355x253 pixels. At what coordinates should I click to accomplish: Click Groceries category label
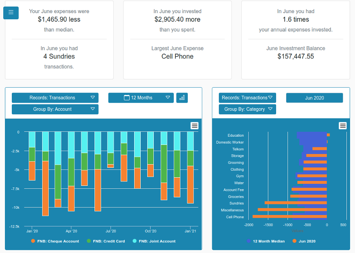236,197
